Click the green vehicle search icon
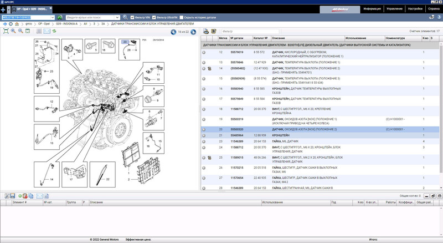 click(60, 17)
